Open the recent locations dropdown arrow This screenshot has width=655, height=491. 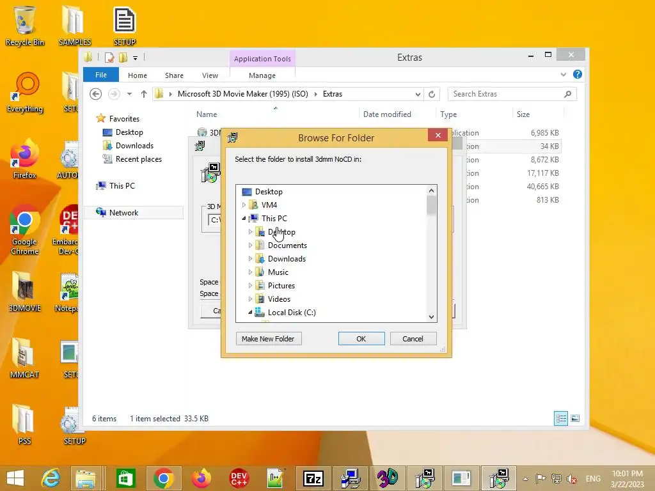pos(129,94)
